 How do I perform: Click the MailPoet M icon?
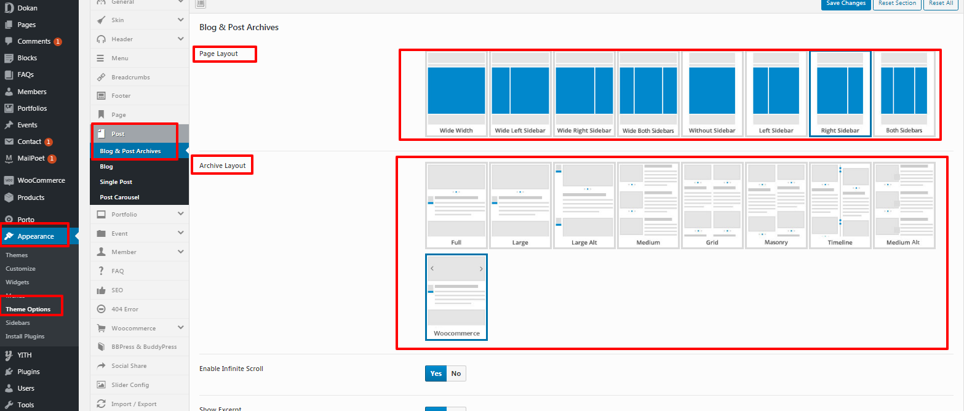click(9, 158)
